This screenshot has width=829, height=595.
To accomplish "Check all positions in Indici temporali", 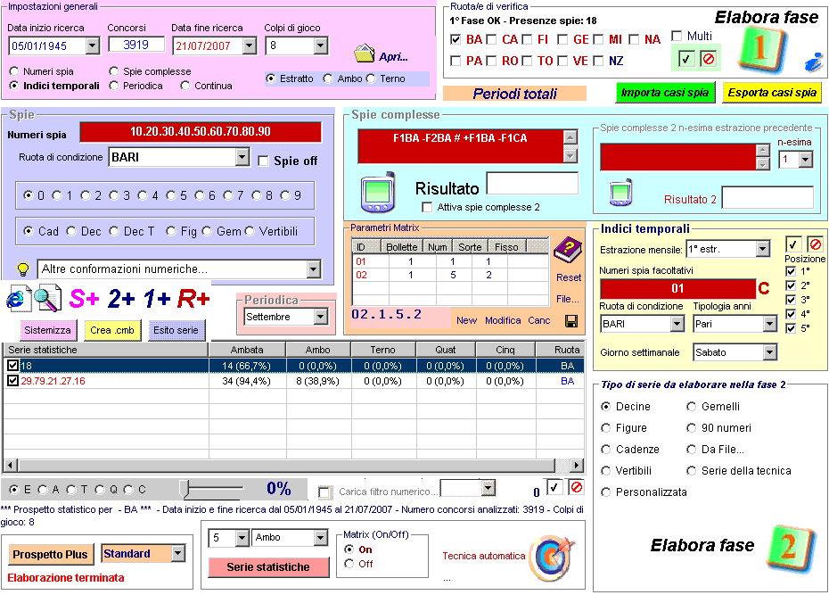I will 792,244.
